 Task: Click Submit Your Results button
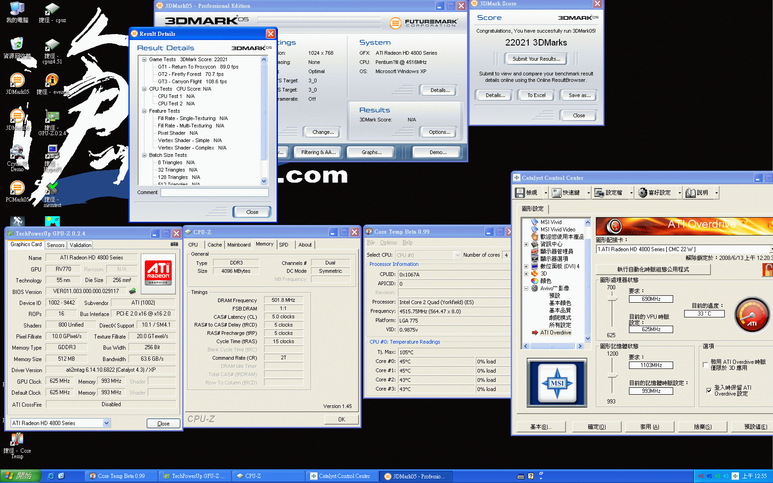coord(536,59)
